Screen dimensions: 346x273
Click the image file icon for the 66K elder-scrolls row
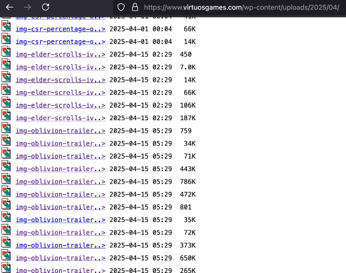6,89
